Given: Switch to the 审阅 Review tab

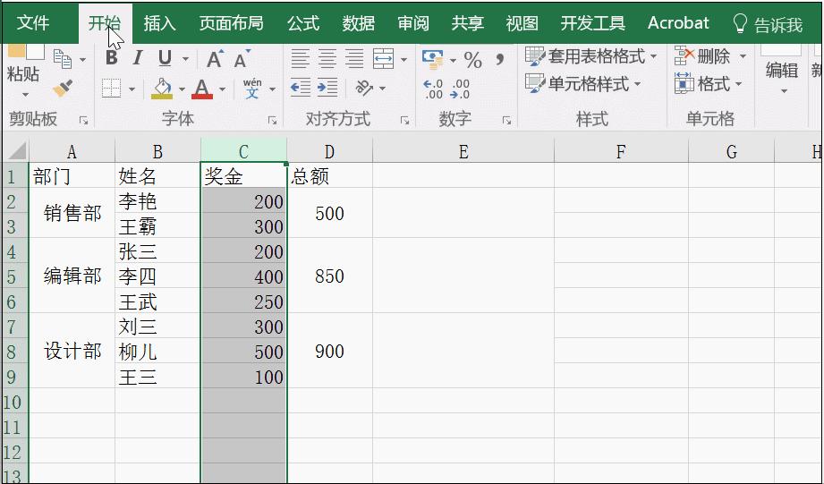Looking at the screenshot, I should [413, 23].
